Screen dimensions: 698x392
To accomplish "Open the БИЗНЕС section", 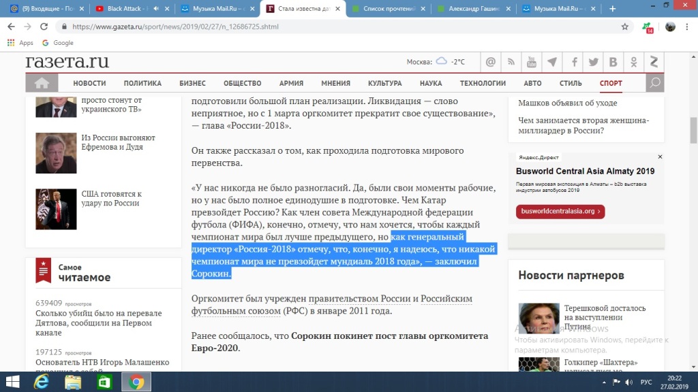I will tap(192, 83).
